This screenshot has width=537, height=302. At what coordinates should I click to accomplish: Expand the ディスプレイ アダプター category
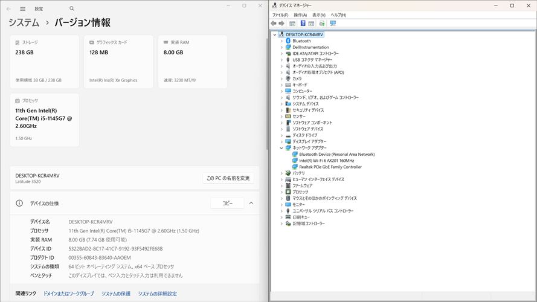(281, 141)
